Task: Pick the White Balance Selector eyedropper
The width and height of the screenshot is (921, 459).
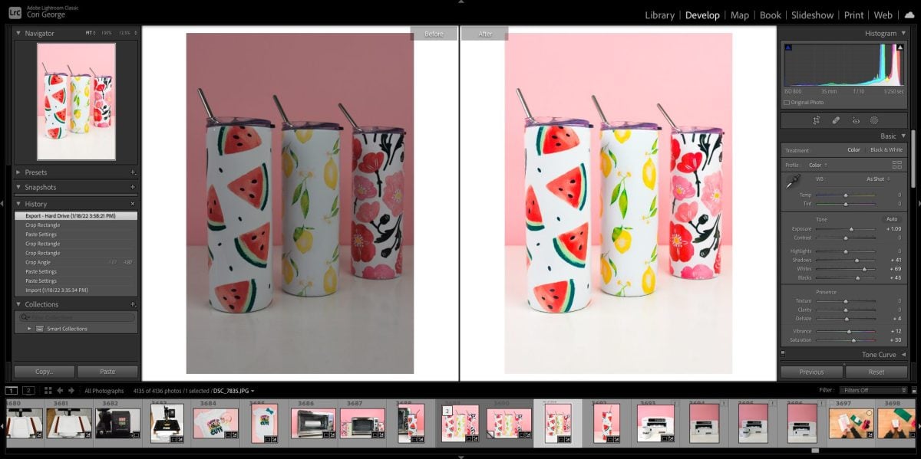Action: 794,182
